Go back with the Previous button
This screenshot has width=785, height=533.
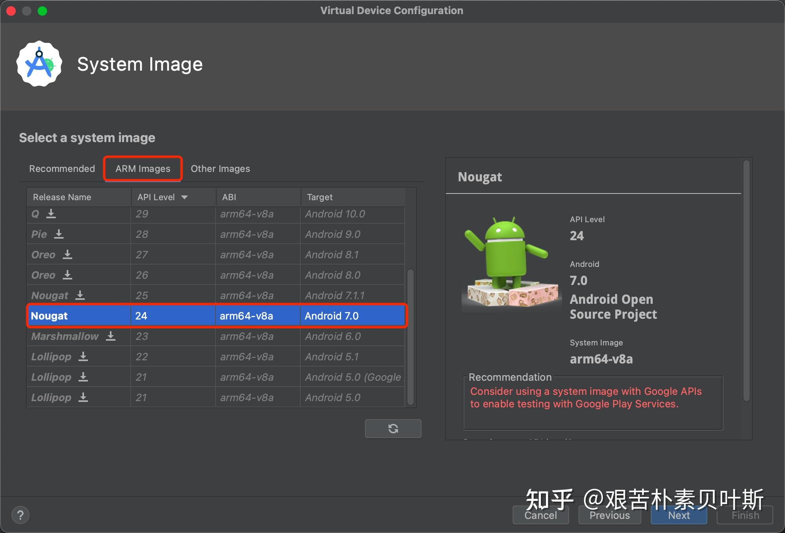pyautogui.click(x=610, y=515)
